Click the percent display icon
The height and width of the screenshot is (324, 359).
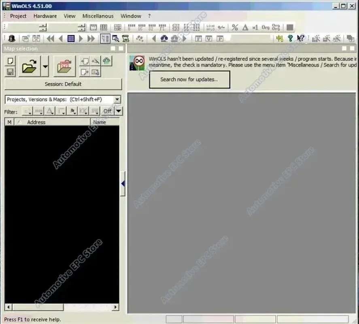(x=235, y=28)
